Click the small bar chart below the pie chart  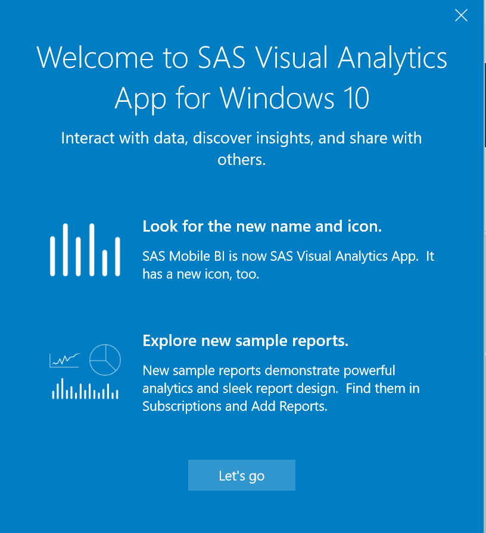tap(85, 391)
